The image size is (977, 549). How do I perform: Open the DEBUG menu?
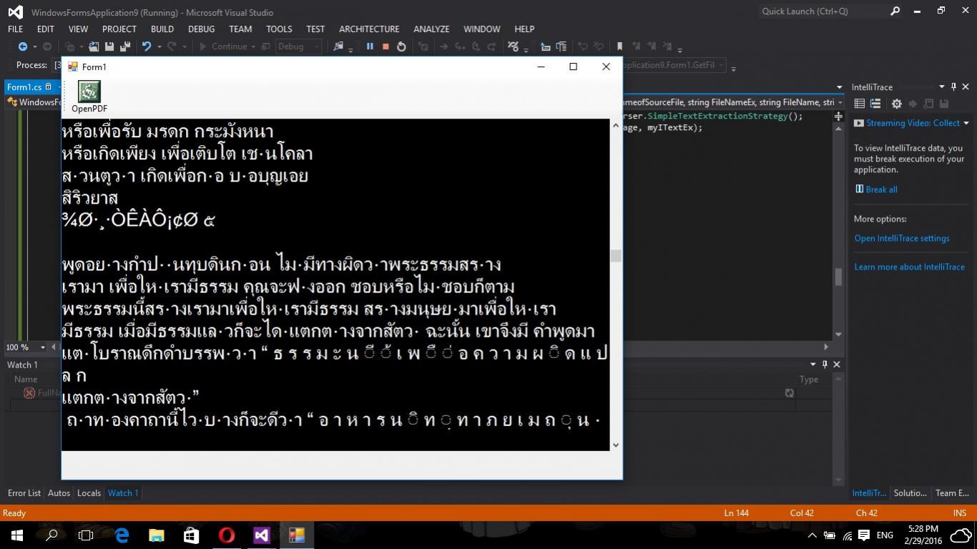click(201, 29)
